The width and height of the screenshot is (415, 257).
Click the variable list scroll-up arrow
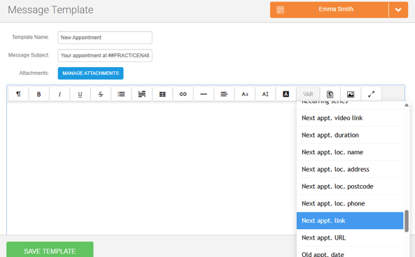click(407, 105)
